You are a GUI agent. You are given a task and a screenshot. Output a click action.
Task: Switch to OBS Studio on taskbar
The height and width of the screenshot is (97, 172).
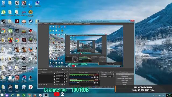coord(46,95)
